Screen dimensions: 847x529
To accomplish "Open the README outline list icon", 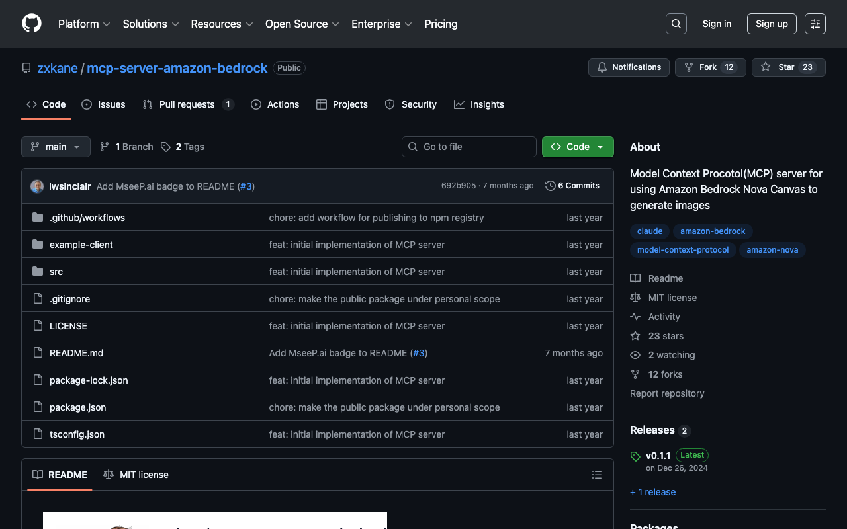I will point(596,475).
